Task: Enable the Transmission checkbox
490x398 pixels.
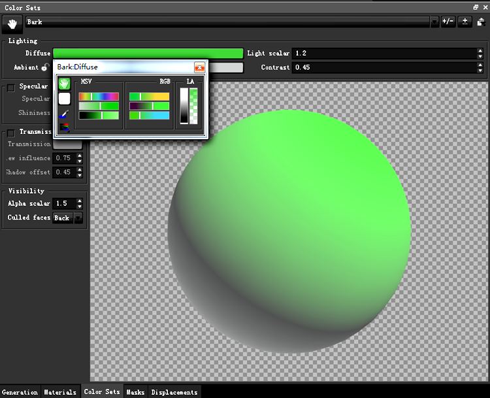Action: pyautogui.click(x=11, y=132)
